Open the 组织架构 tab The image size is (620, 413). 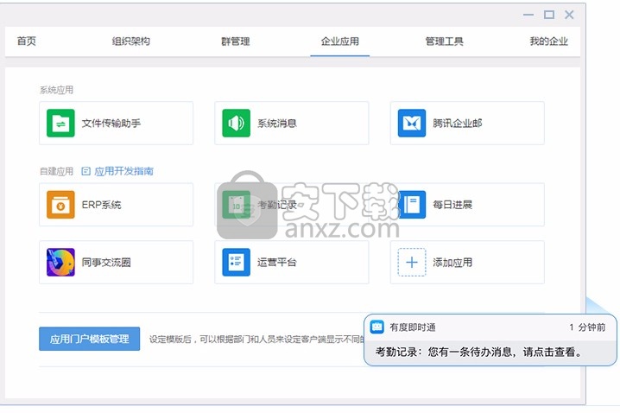coord(131,41)
